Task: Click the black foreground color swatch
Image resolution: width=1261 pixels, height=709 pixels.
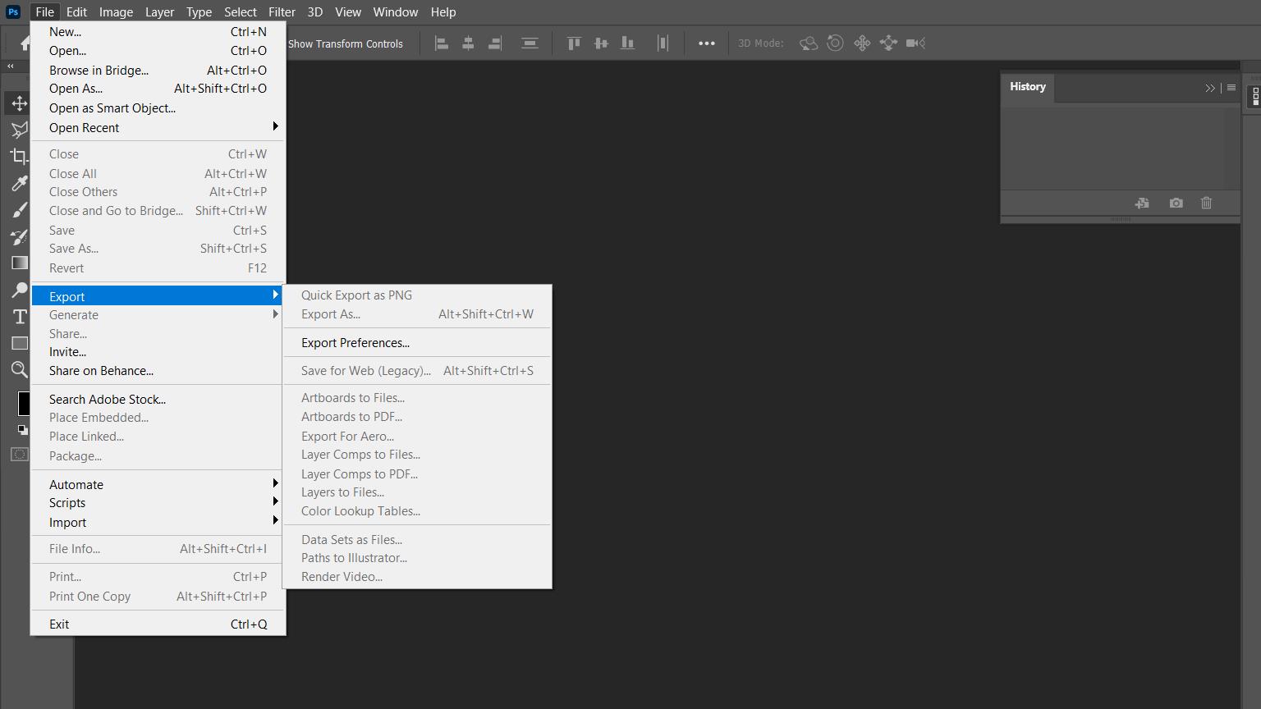Action: [x=24, y=403]
